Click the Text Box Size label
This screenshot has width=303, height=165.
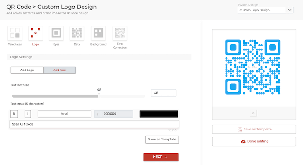pyautogui.click(x=20, y=85)
